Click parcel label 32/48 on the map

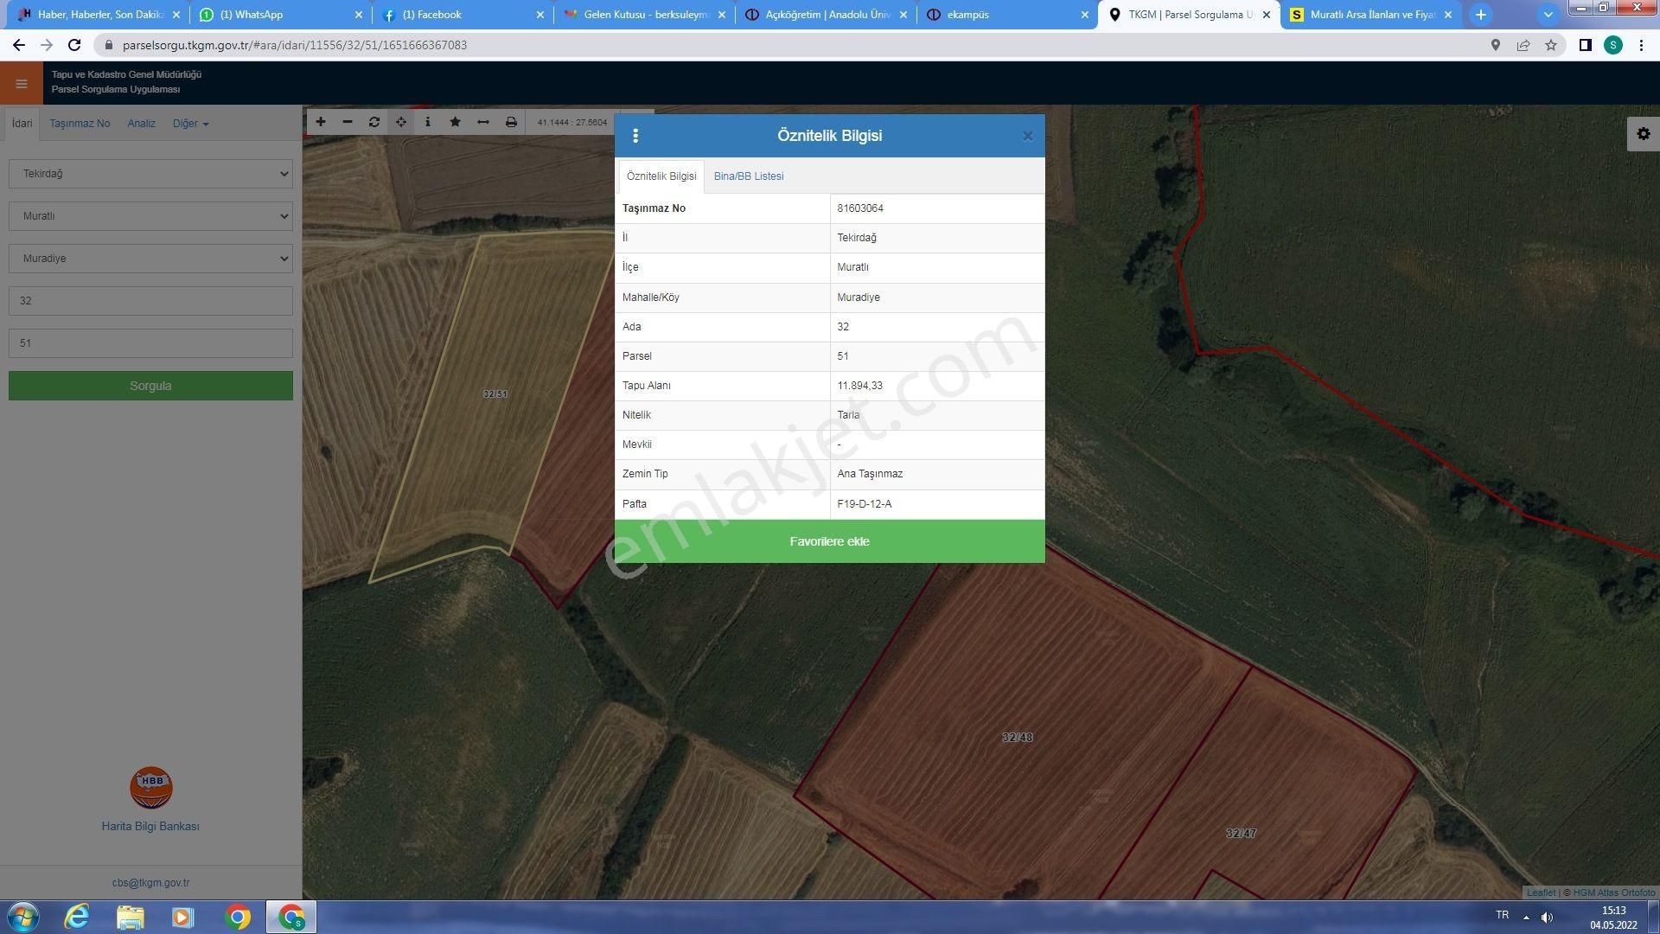1018,738
